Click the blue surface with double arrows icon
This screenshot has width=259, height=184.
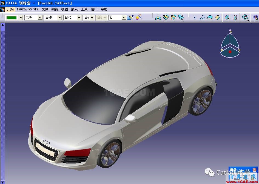181,17
